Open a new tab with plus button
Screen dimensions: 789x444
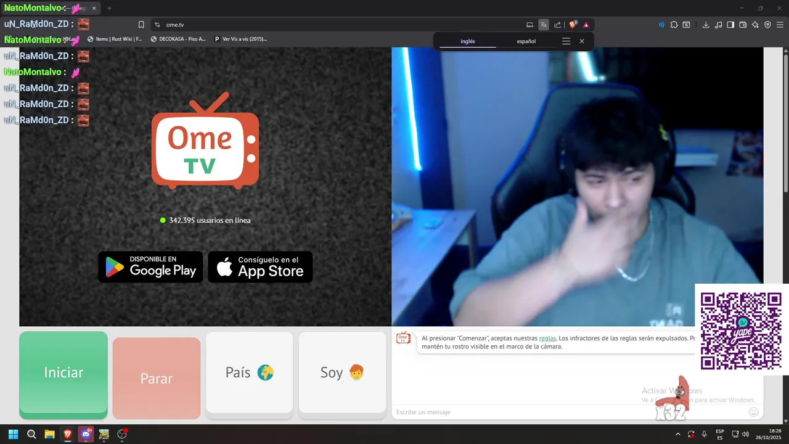[x=109, y=8]
